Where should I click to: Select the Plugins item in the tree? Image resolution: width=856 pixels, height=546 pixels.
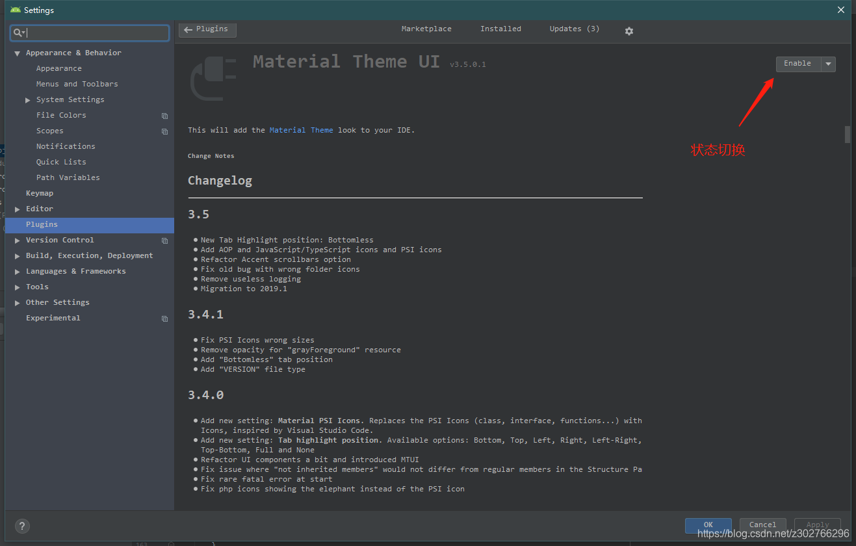click(90, 225)
